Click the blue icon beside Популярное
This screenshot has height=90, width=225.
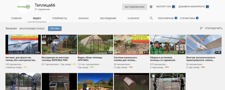[x=176, y=18]
